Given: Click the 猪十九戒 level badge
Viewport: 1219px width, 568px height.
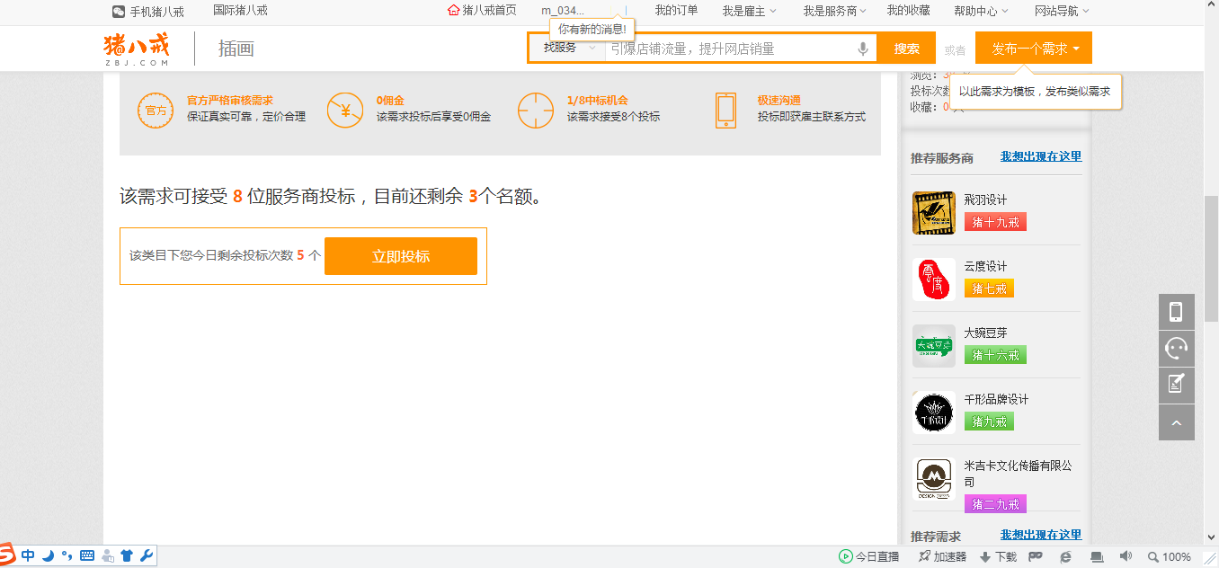Looking at the screenshot, I should tap(995, 222).
